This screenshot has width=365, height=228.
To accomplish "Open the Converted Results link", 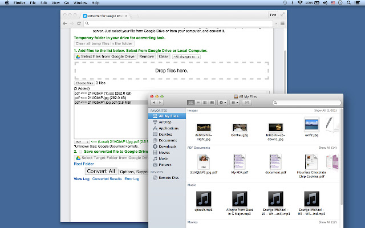I will (107, 179).
